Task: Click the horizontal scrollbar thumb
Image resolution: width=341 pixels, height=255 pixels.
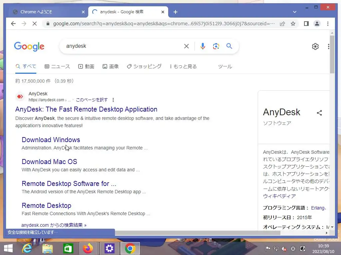Action: [x=198, y=233]
